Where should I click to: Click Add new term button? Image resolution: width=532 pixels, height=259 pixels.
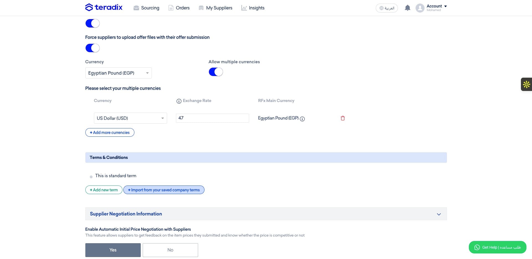104,190
